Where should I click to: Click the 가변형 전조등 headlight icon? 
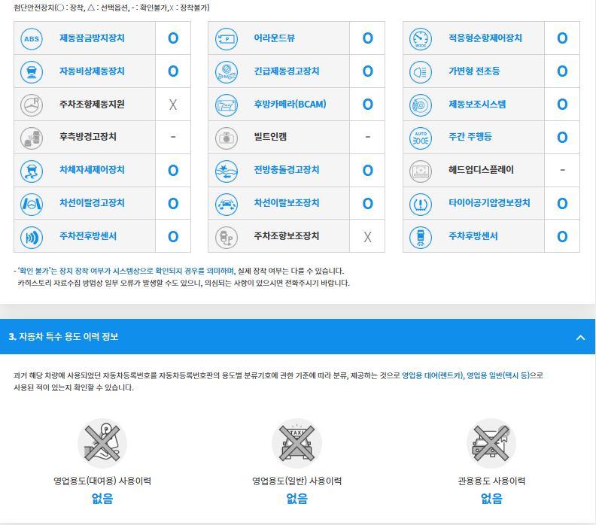(421, 71)
